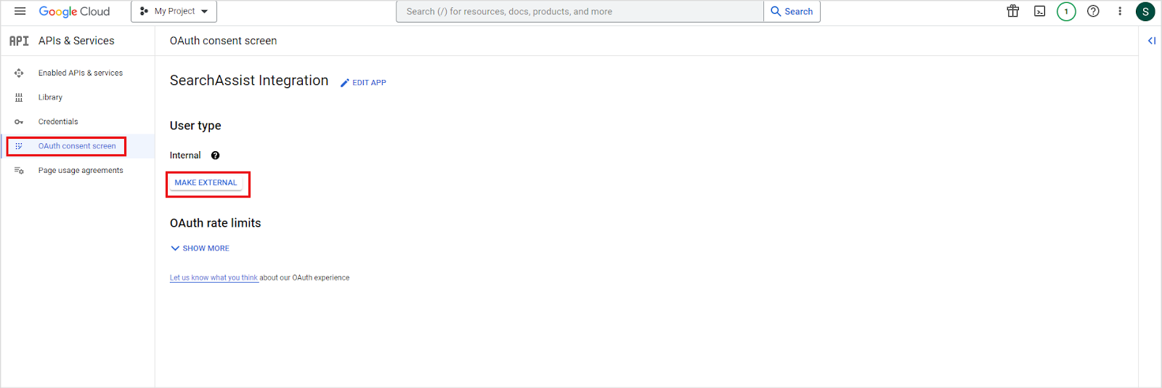This screenshot has width=1162, height=388.
Task: Click the SearchAssist Integration app title
Action: 249,81
